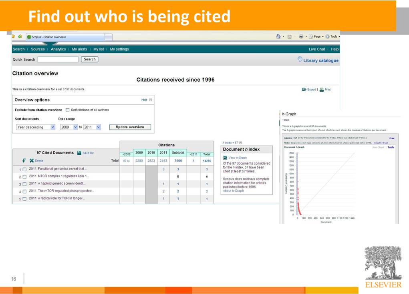Click the Save list disk icon
The width and height of the screenshot is (409, 294).
(79, 153)
